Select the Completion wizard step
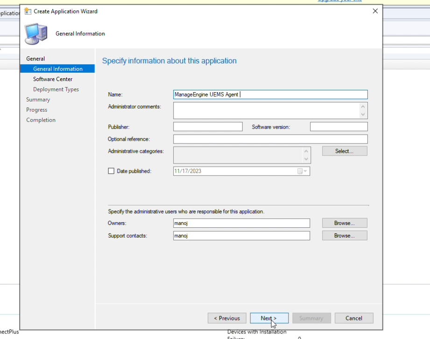 41,120
